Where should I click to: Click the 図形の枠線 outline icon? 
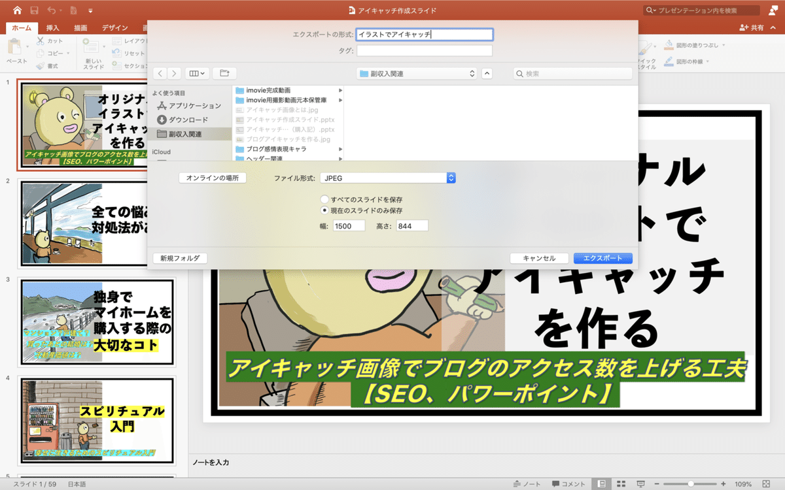(669, 62)
